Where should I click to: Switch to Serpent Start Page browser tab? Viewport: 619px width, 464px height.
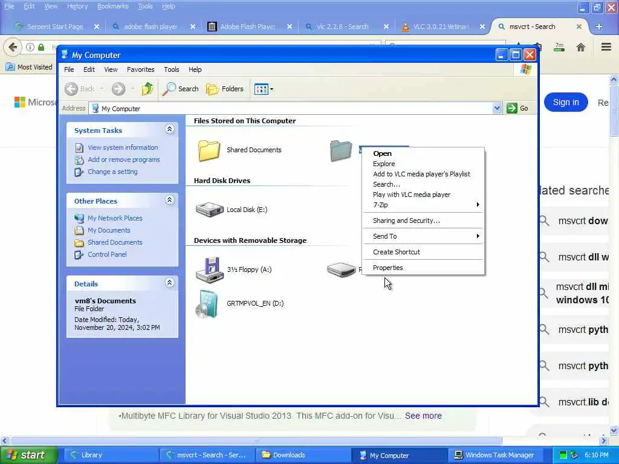pos(54,27)
